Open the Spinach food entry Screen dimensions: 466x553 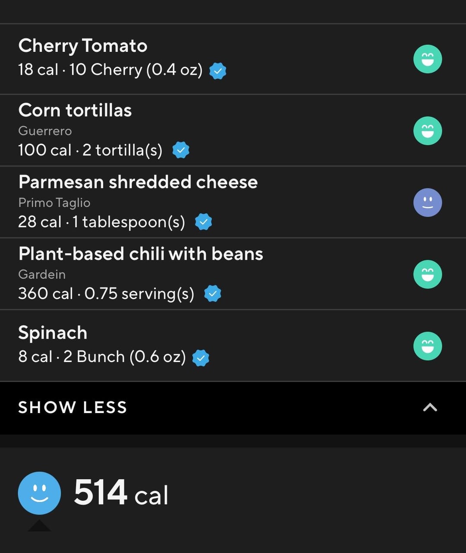233,345
